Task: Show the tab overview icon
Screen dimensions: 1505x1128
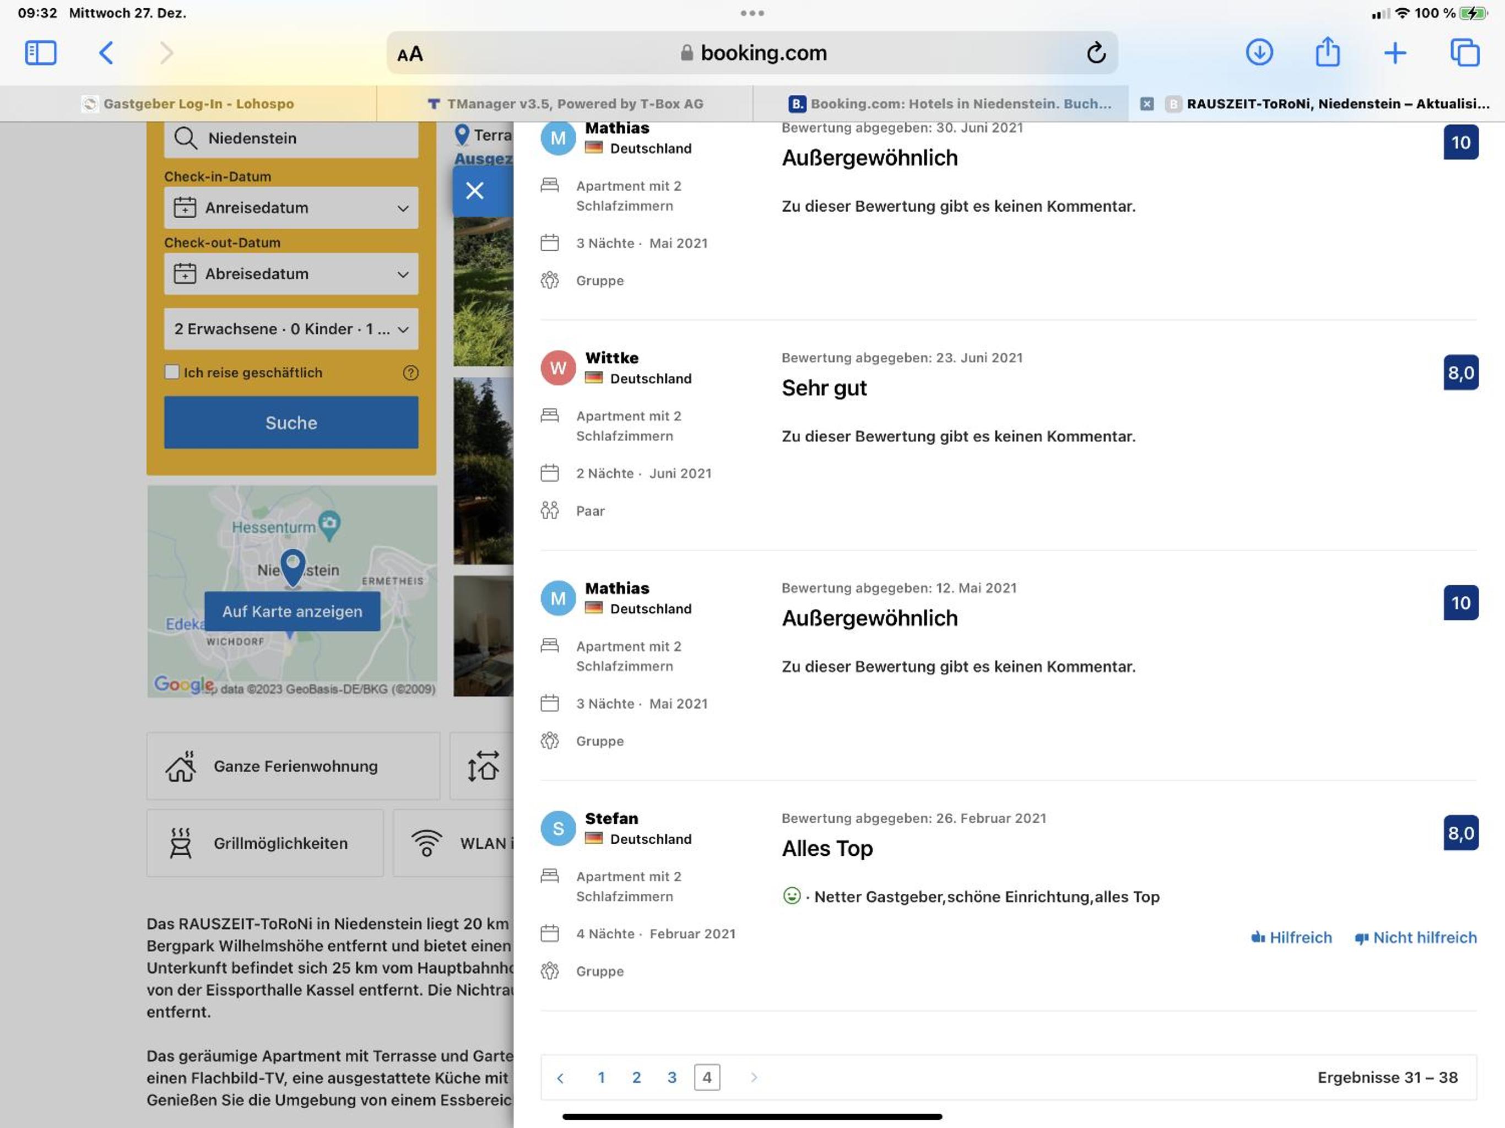Action: pyautogui.click(x=1464, y=52)
